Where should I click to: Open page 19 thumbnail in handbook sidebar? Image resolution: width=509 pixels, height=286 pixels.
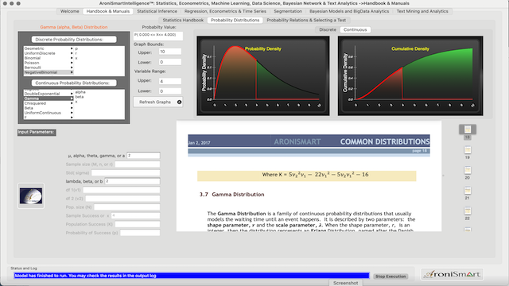click(x=468, y=150)
